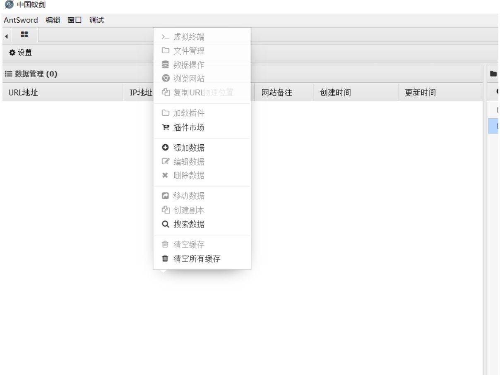Open the 窗口 menu
The height and width of the screenshot is (375, 500).
click(75, 20)
